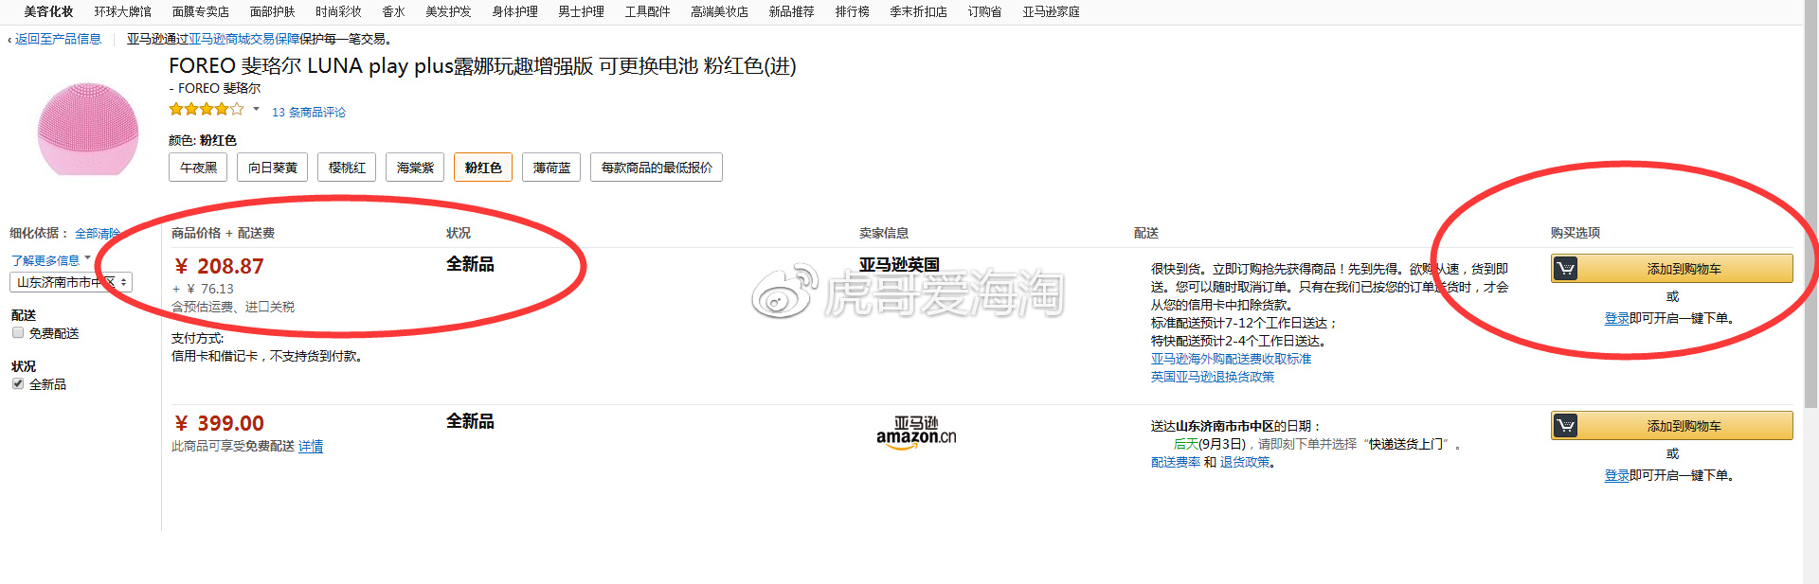This screenshot has height=584, width=1819.
Task: Open the pink FOREO LUNA product thumbnail
Action: coord(88,130)
